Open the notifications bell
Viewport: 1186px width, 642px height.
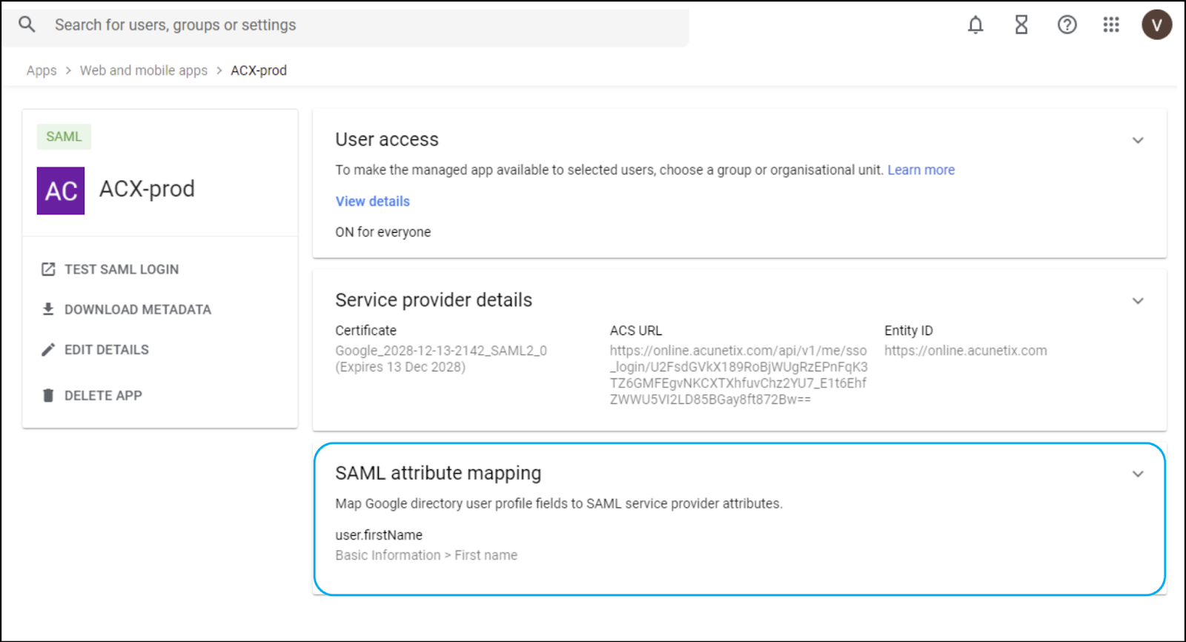coord(975,25)
